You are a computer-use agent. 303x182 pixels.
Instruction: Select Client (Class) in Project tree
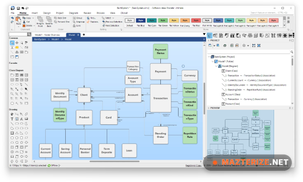tap(230, 71)
